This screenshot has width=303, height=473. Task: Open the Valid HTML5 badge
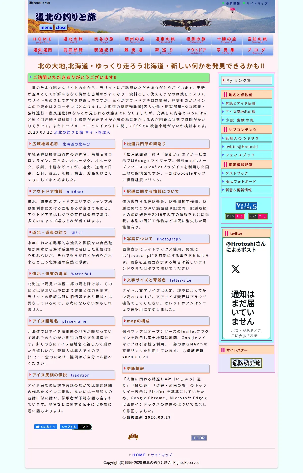point(246,206)
